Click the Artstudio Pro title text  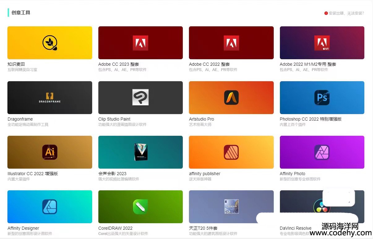(202, 119)
